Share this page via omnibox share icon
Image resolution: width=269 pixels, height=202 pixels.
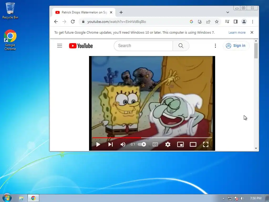coord(208,22)
